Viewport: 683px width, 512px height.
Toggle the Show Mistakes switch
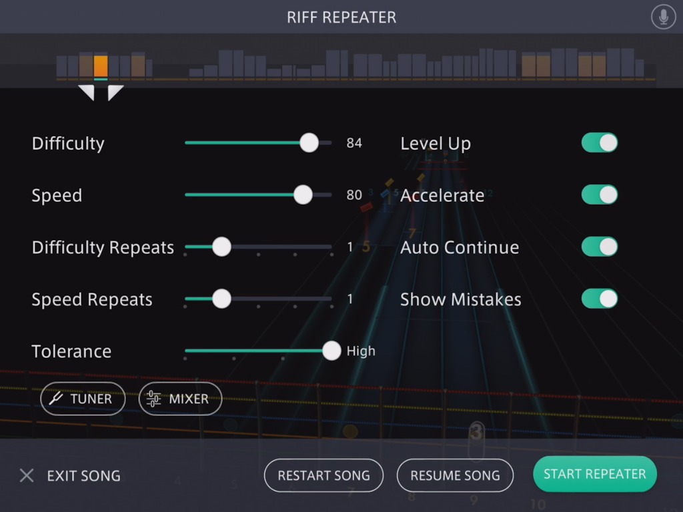(600, 299)
